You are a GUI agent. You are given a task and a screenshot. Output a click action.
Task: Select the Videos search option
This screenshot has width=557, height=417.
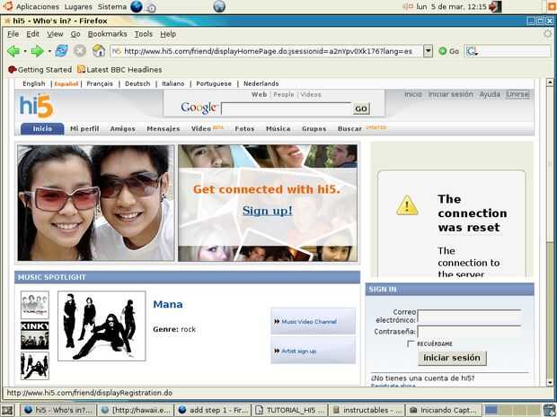pos(311,95)
